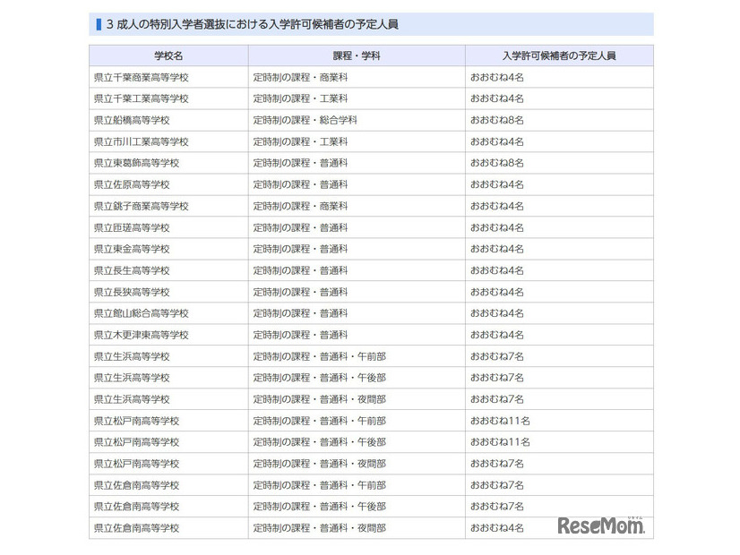Click 'おおむね4名' in the 佐原 row

click(497, 184)
